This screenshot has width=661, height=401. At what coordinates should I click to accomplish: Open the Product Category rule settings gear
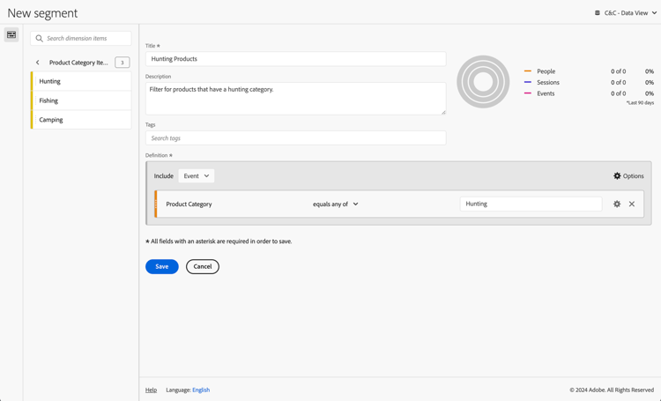[617, 204]
